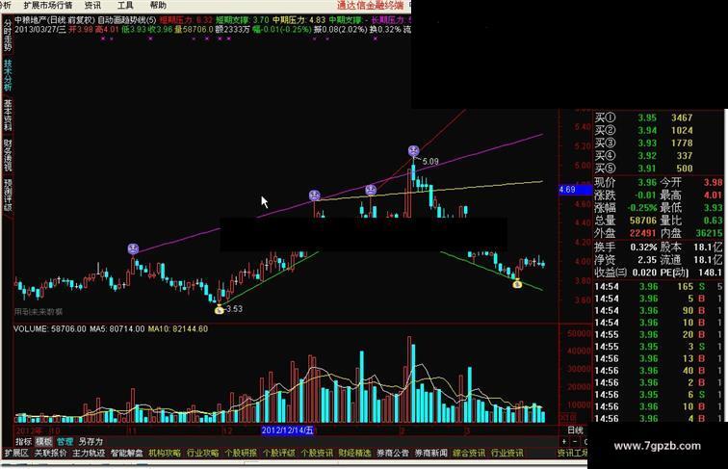This screenshot has height=469, width=728.
Task: Click the 中粮地产 stock title text
Action: pos(30,20)
